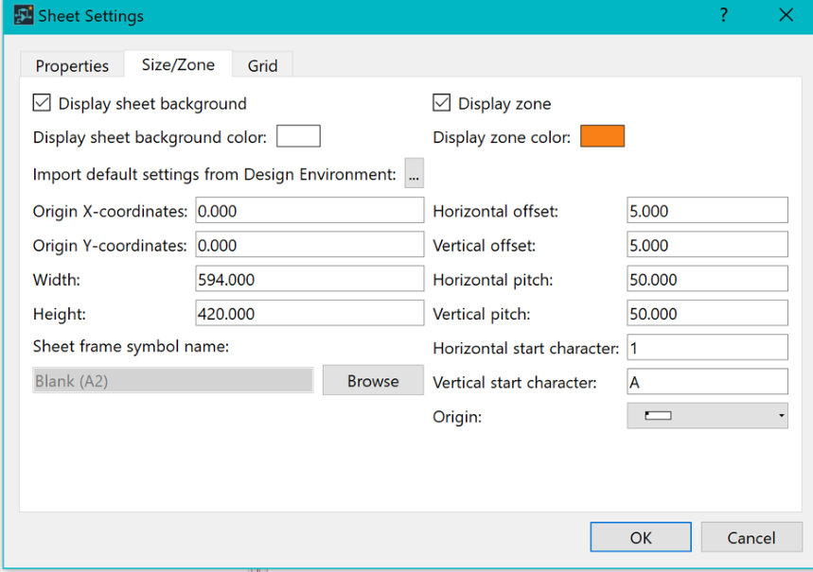Browse for a sheet frame symbol
The image size is (813, 572).
(373, 380)
